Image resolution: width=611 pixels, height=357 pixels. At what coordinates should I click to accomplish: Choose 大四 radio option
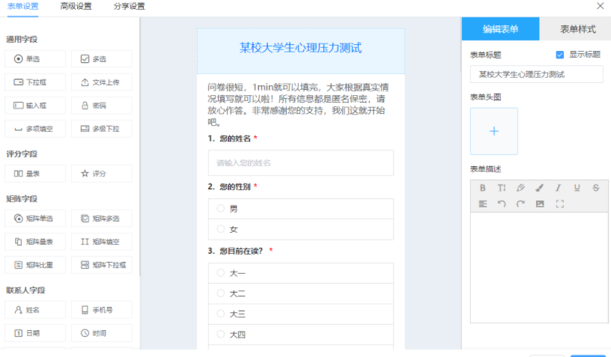[x=221, y=334]
